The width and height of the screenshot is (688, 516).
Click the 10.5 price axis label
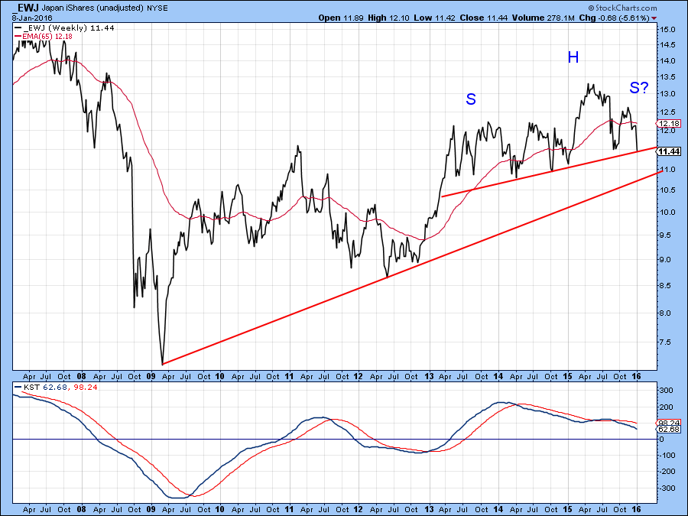point(667,190)
